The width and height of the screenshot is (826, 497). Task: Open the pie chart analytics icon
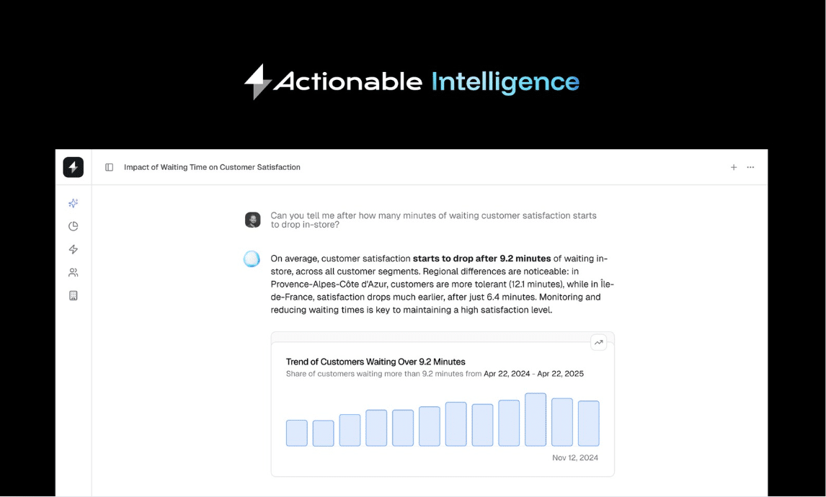pyautogui.click(x=74, y=226)
